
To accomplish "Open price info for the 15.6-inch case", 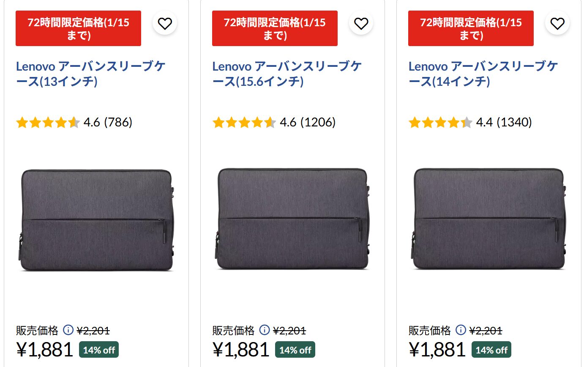I will (x=264, y=331).
